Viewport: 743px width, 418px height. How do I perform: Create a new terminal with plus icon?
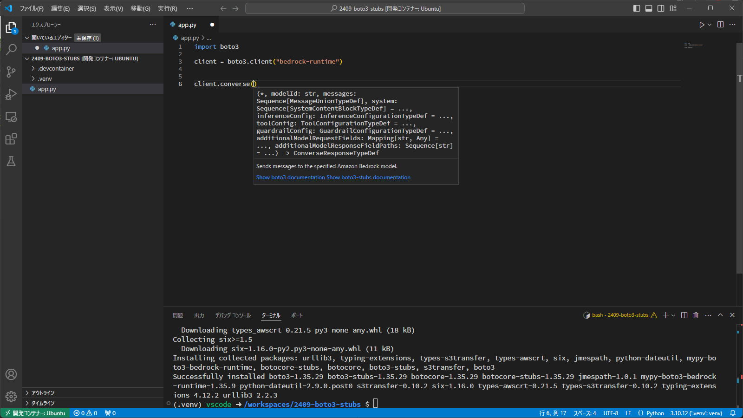click(665, 315)
